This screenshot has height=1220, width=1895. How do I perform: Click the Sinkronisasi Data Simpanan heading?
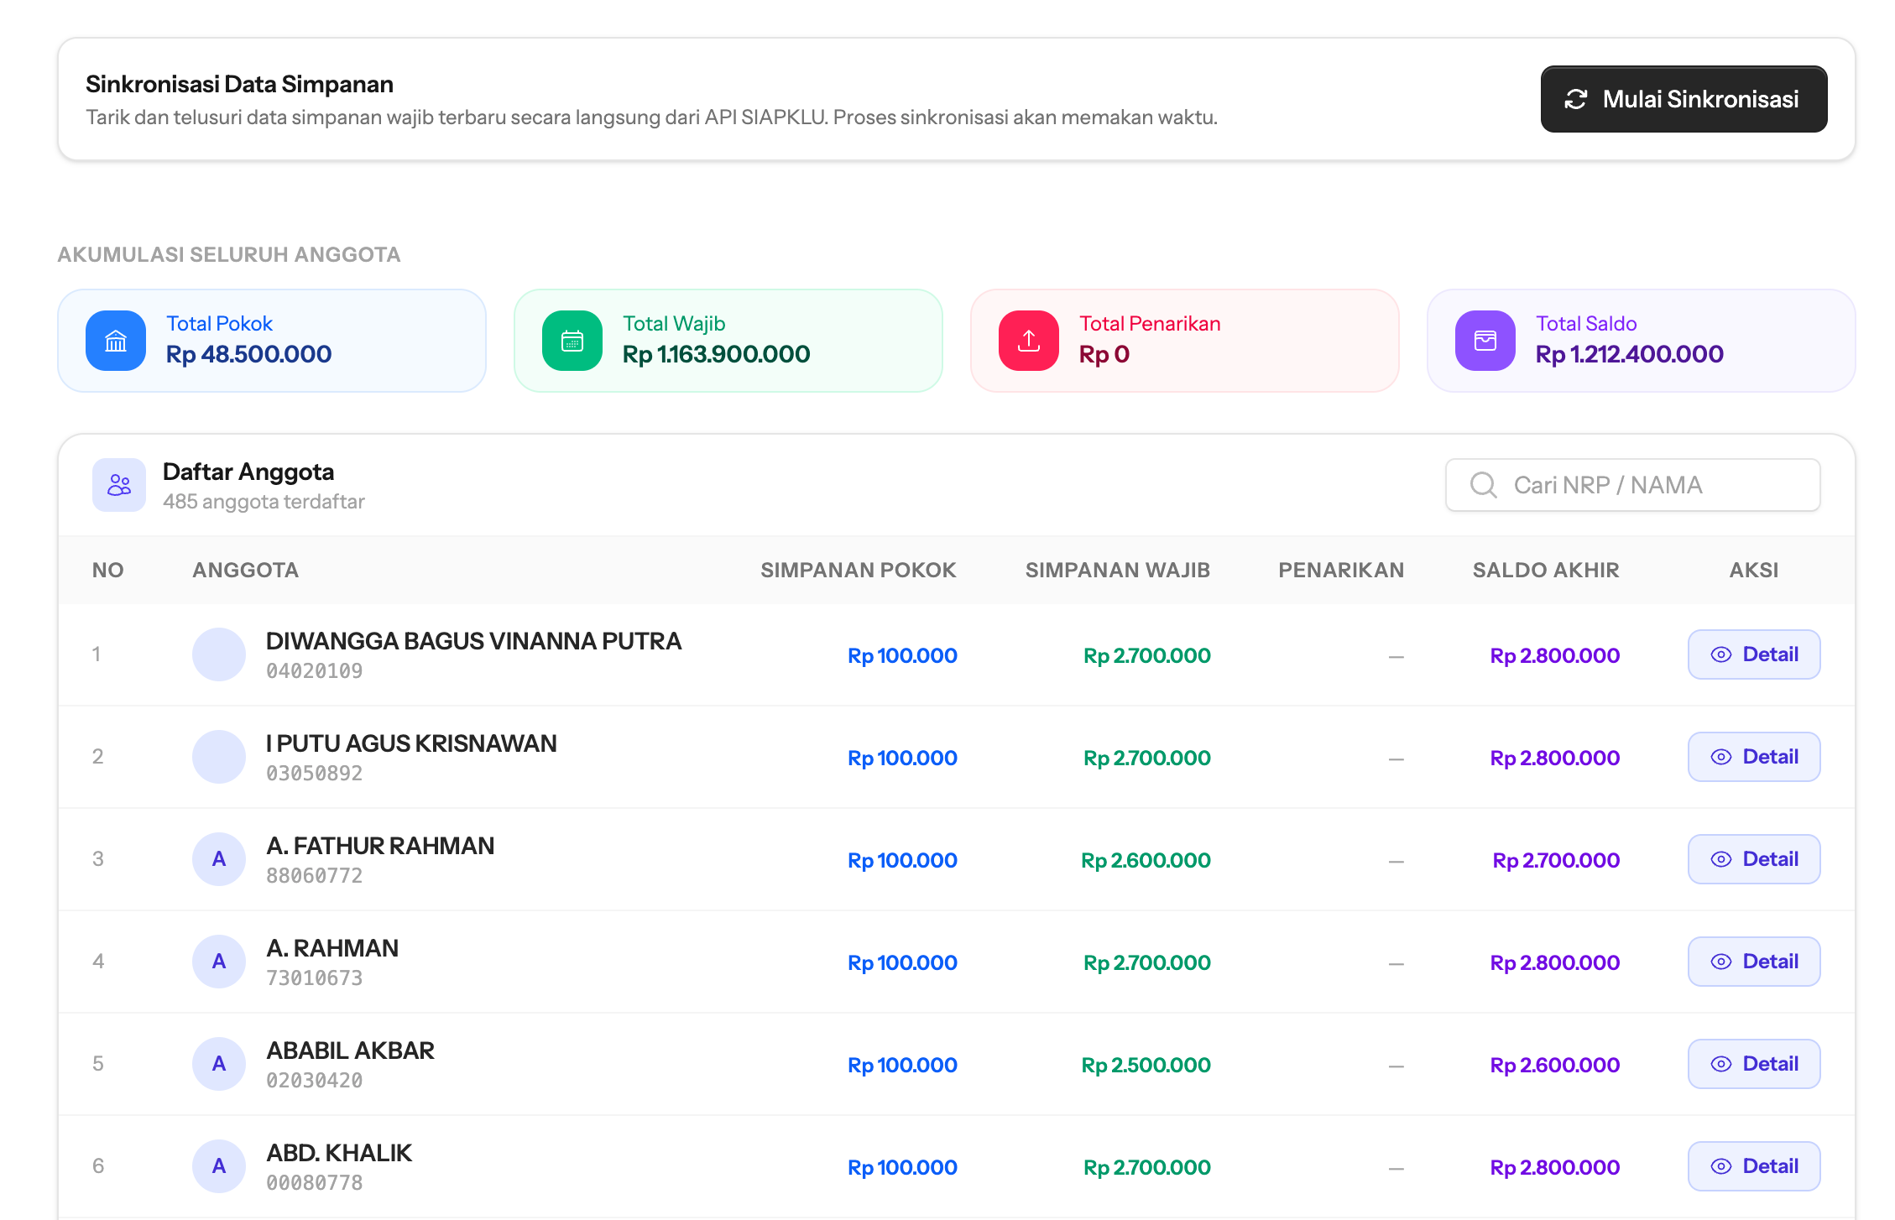click(x=239, y=84)
